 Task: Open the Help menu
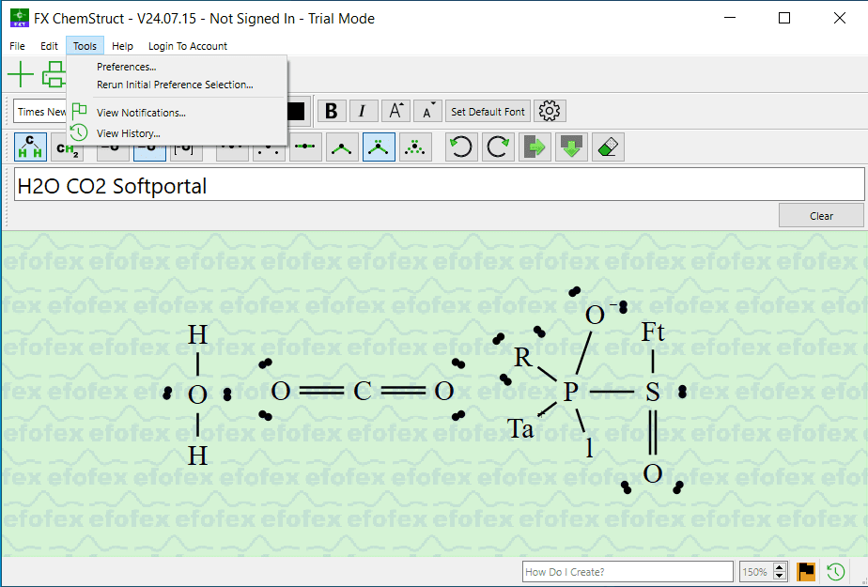coord(122,46)
